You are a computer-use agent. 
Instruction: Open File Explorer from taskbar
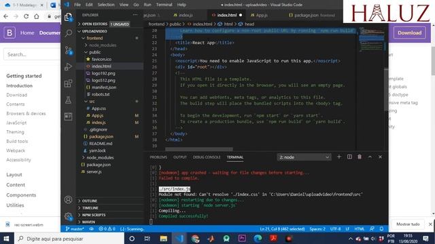pos(163,239)
